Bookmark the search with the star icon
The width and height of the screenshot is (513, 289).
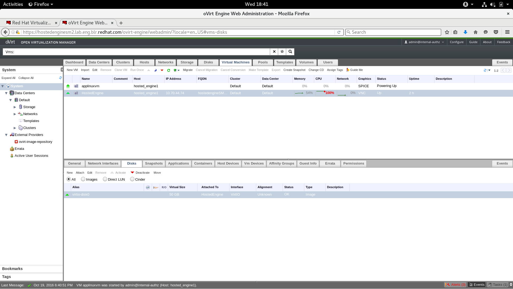pyautogui.click(x=282, y=52)
